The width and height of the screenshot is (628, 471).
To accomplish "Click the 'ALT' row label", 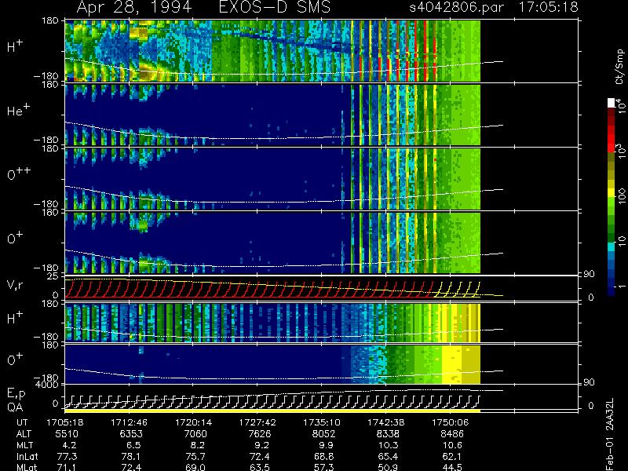I will pyautogui.click(x=24, y=434).
